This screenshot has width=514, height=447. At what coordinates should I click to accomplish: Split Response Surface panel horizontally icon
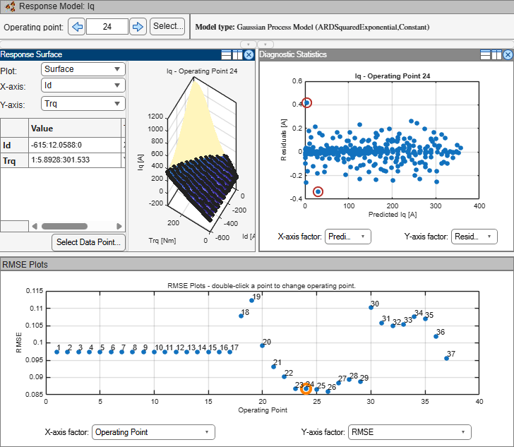point(226,55)
